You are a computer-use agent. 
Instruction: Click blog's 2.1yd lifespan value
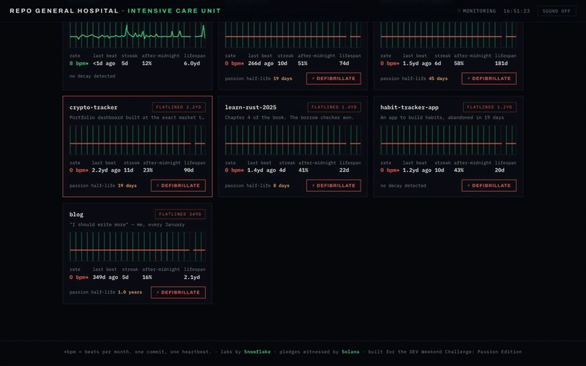192,277
